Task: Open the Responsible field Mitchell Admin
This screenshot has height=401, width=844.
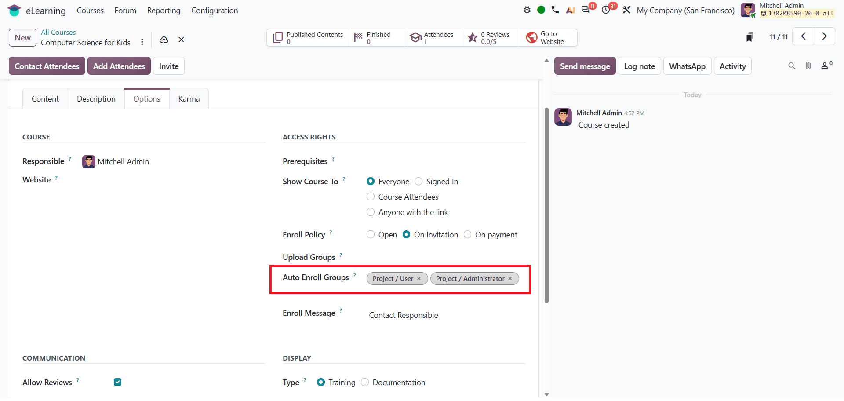Action: tap(123, 162)
